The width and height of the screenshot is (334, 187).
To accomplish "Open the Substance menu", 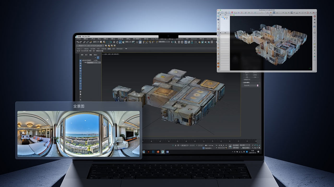I will [194, 39].
